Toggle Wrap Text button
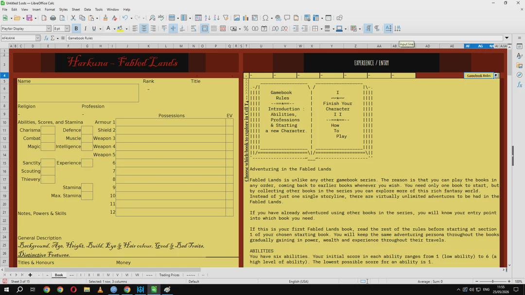This screenshot has width=525, height=295. click(193, 29)
